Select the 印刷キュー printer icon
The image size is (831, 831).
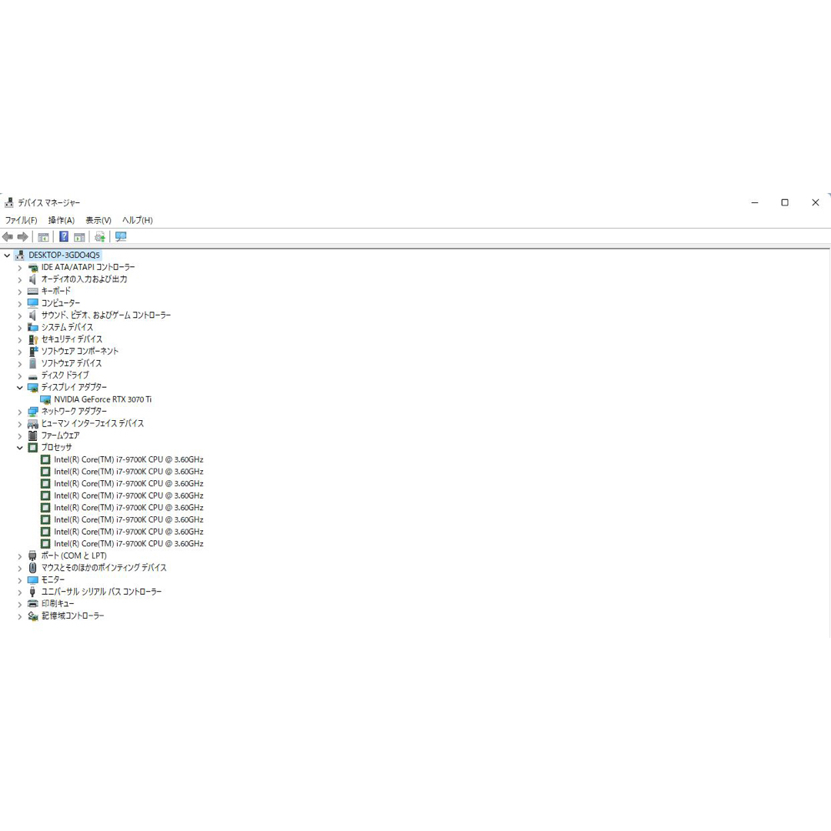pyautogui.click(x=33, y=604)
